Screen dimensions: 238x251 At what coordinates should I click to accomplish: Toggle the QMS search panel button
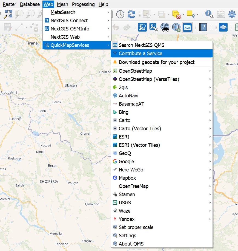pyautogui.click(x=187, y=27)
